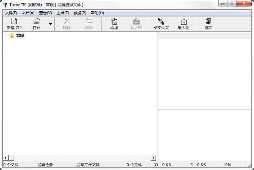Viewport: 254px width, 170px height.
Task: Open the 文档(A) menu
Action: click(28, 13)
